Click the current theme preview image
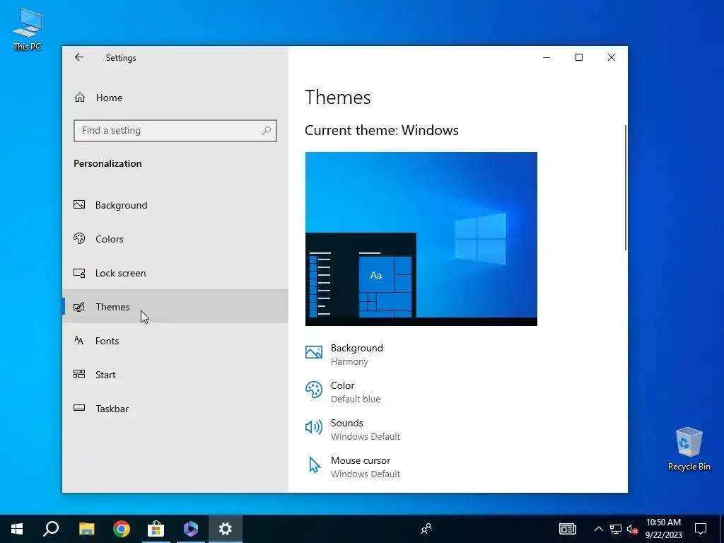Image resolution: width=724 pixels, height=543 pixels. click(421, 239)
